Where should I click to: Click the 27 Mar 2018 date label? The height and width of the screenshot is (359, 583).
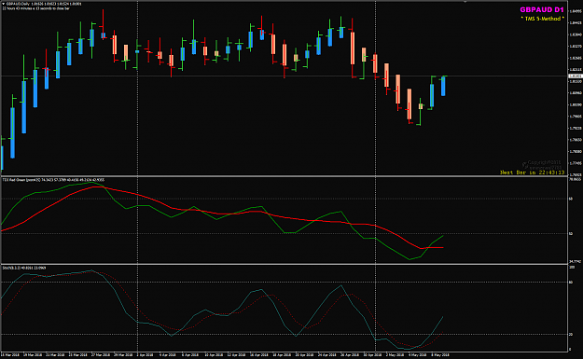(x=101, y=355)
